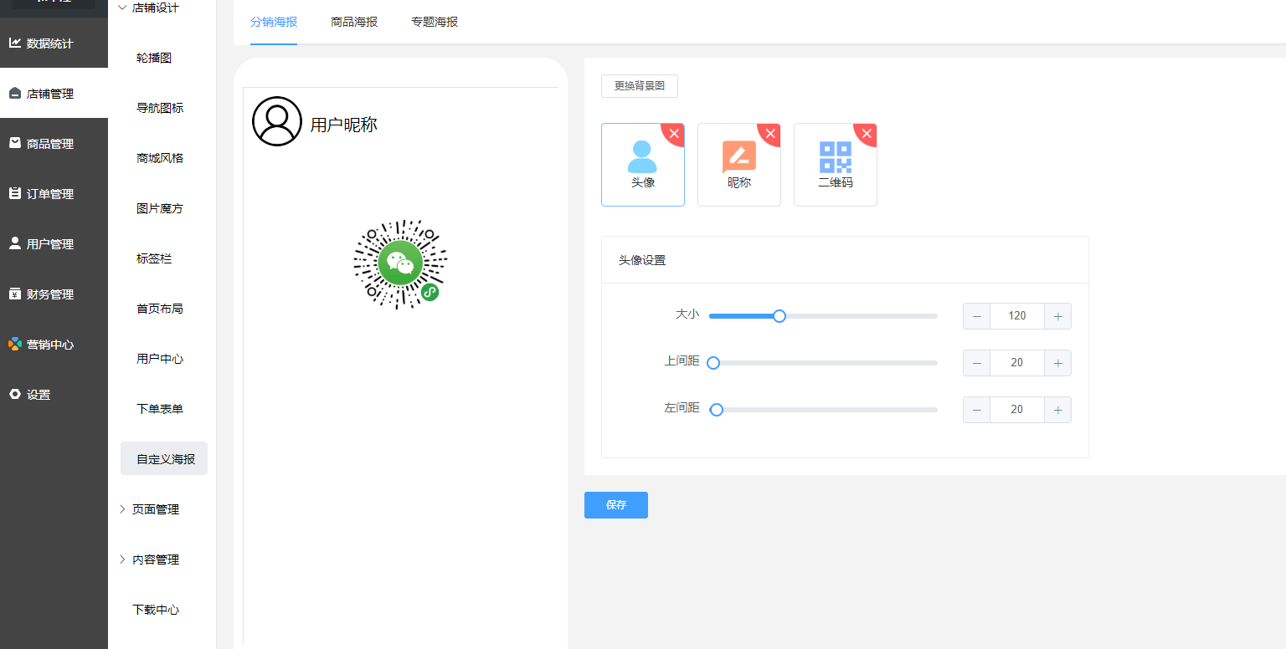The height and width of the screenshot is (649, 1286).
Task: Remove the 头像 component with its red X
Action: tap(675, 133)
